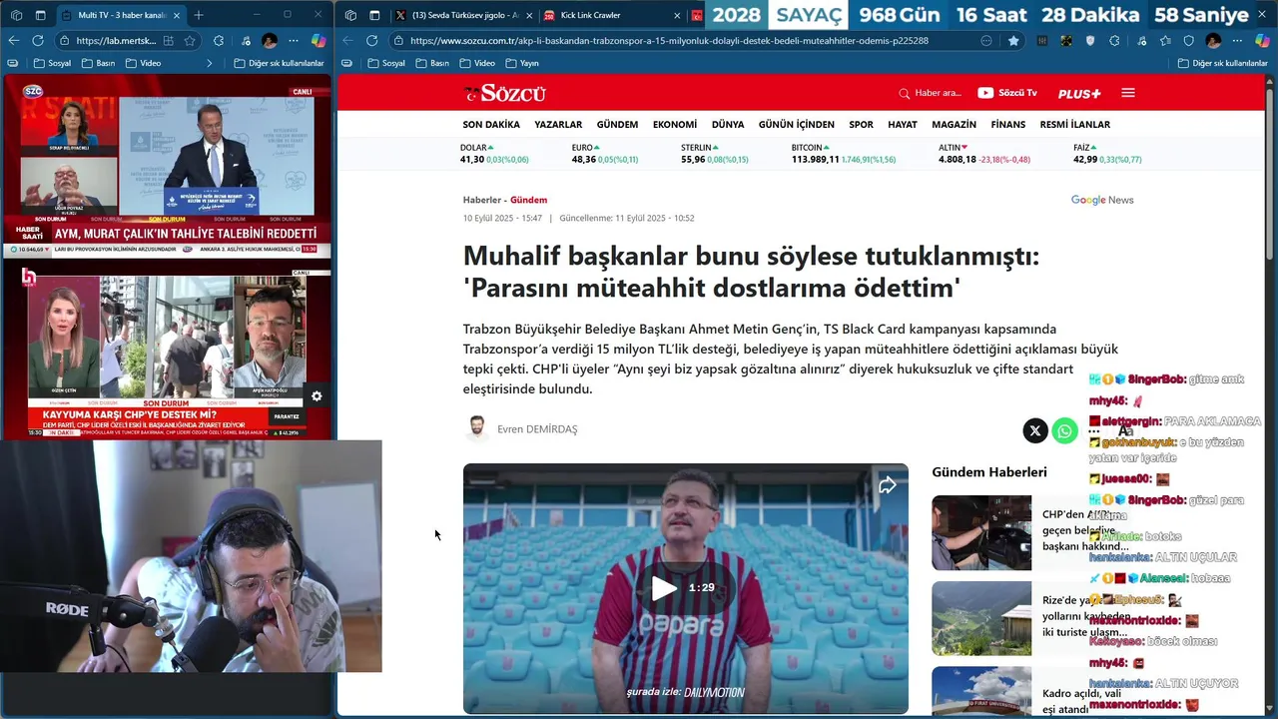The image size is (1278, 719).
Task: Open the Multi TV settings gear
Action: [317, 396]
